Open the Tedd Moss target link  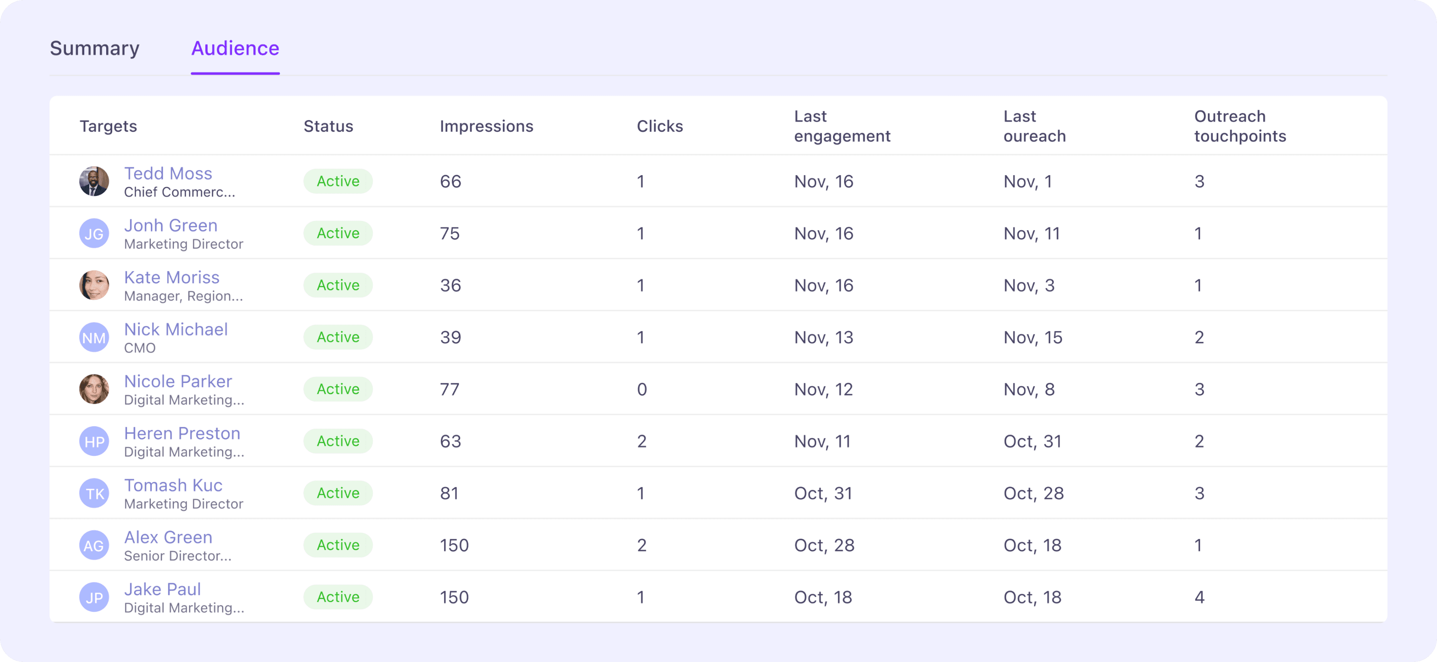pos(168,173)
